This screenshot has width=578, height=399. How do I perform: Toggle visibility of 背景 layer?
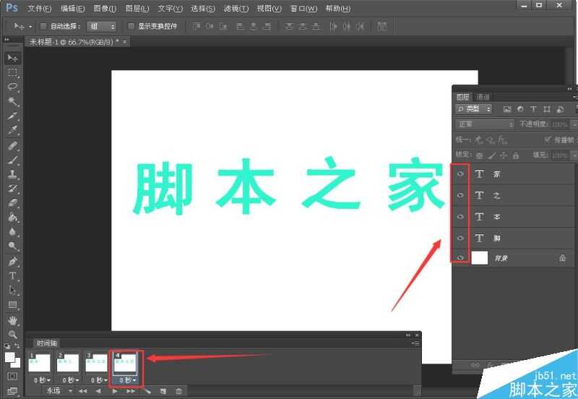[x=460, y=258]
